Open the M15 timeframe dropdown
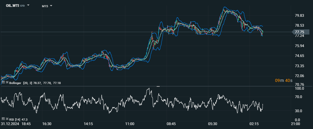Image resolution: width=313 pixels, height=129 pixels. [47, 6]
